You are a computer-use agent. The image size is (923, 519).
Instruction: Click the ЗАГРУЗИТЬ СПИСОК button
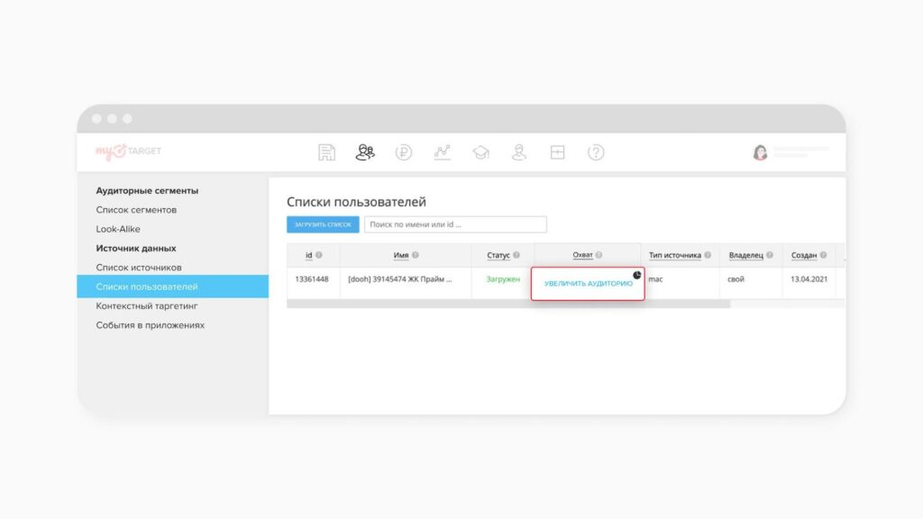point(323,224)
